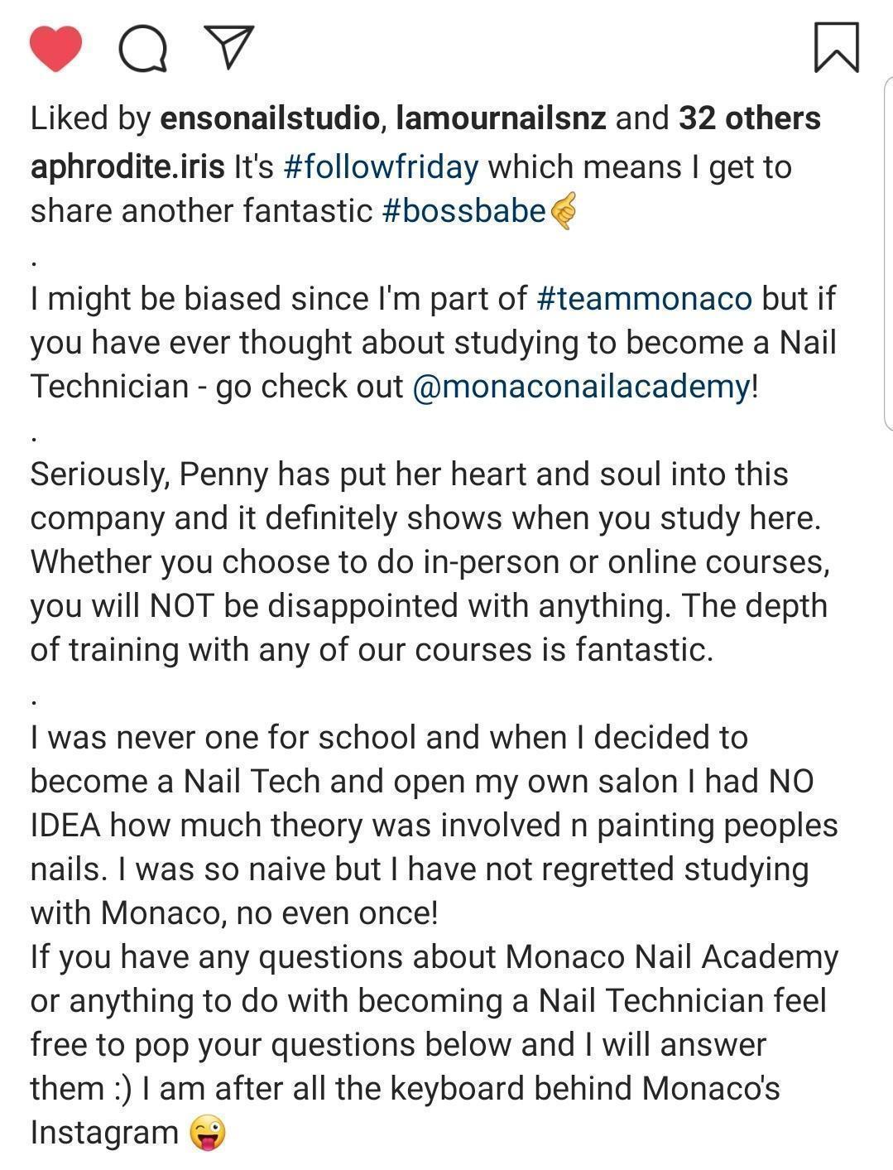Open comments with speech bubble icon
893x1170 pixels.
click(x=143, y=48)
